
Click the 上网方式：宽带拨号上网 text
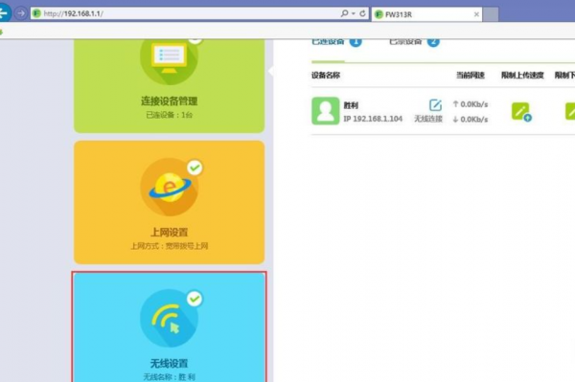click(x=170, y=246)
